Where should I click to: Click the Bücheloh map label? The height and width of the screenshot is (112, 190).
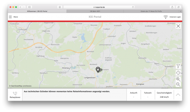pos(90,51)
